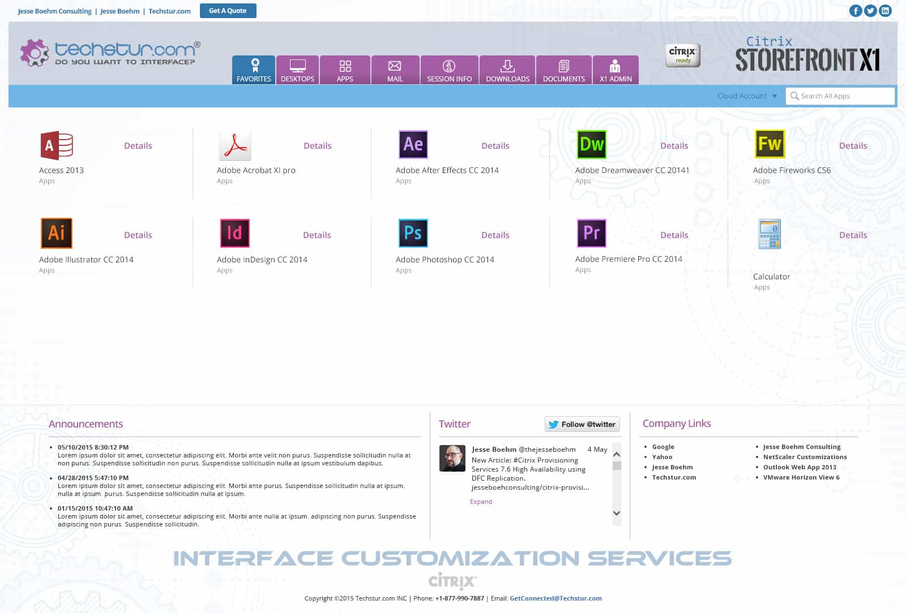Click the Get A Quote button
The height and width of the screenshot is (613, 906).
(228, 11)
